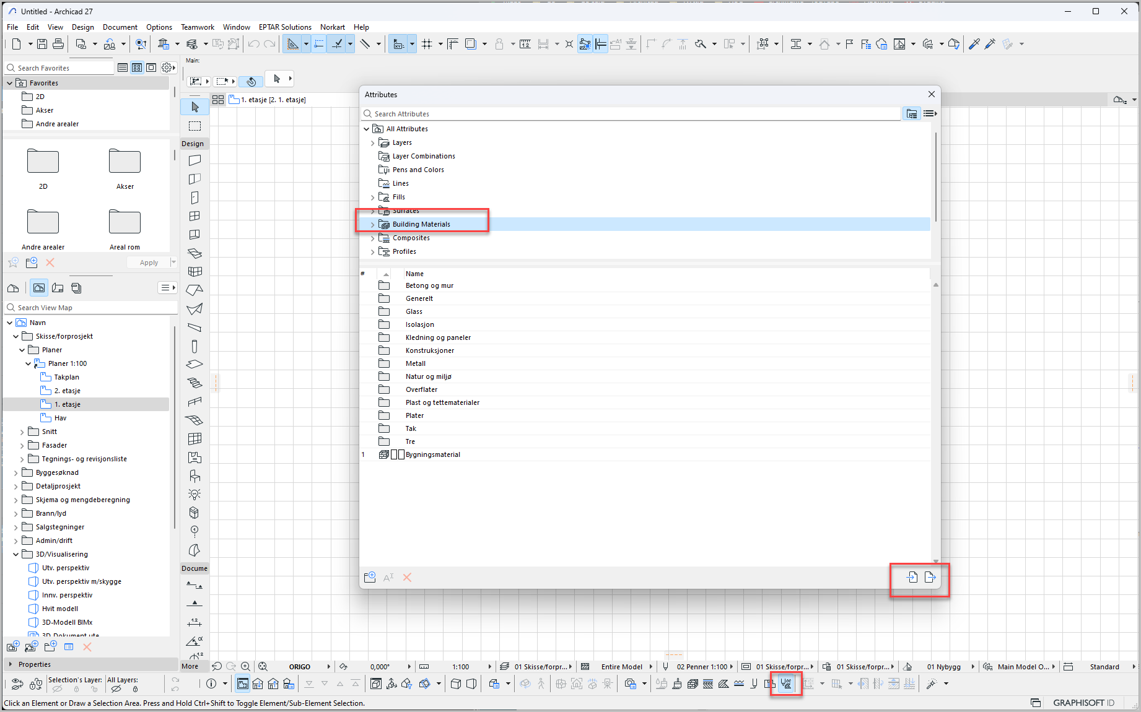
Task: Open the Isolasjon folder in list
Action: [x=419, y=324]
